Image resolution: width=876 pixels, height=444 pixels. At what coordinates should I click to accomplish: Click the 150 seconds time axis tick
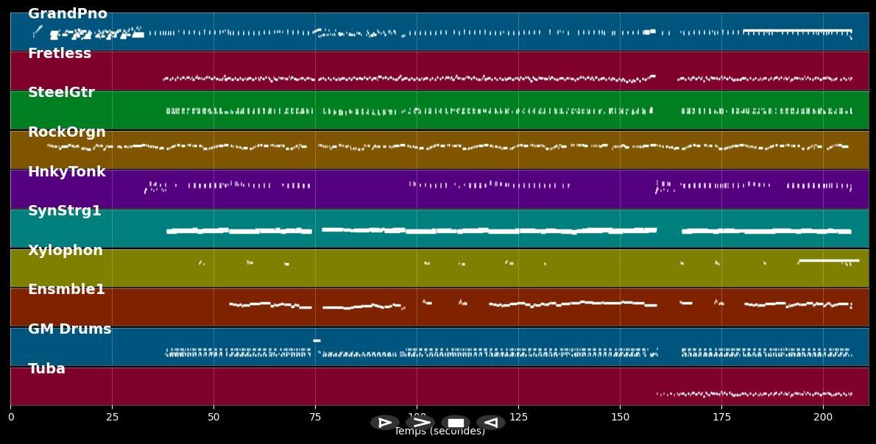(620, 417)
